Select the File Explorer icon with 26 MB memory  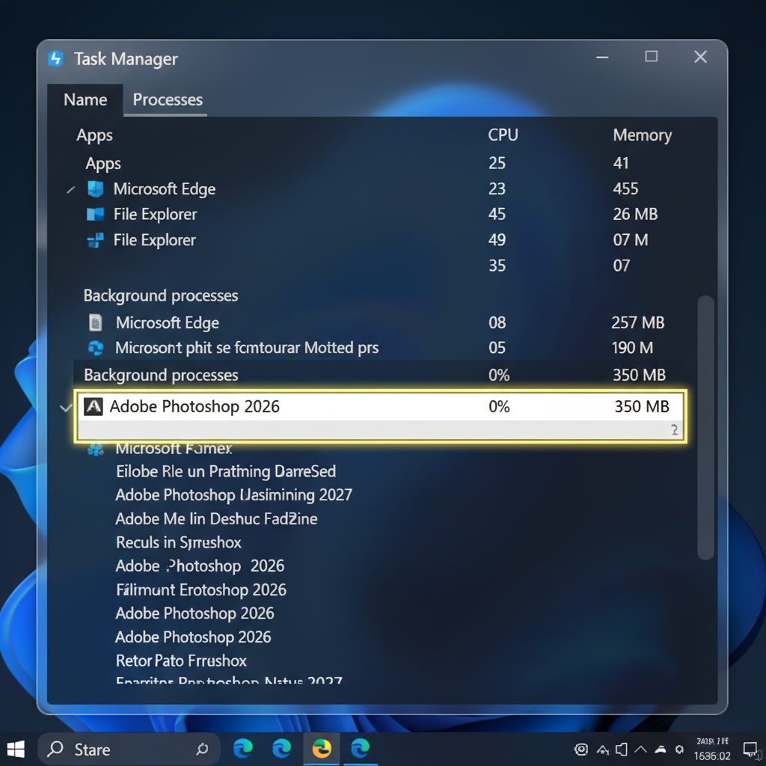[96, 215]
